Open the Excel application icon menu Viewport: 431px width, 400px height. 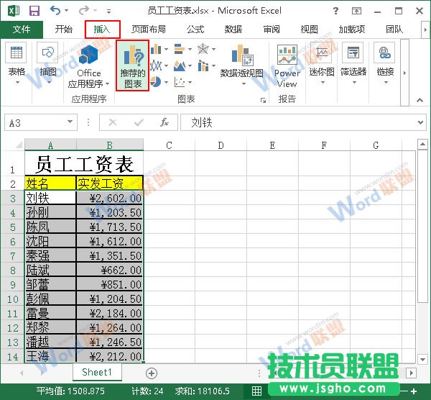(14, 11)
